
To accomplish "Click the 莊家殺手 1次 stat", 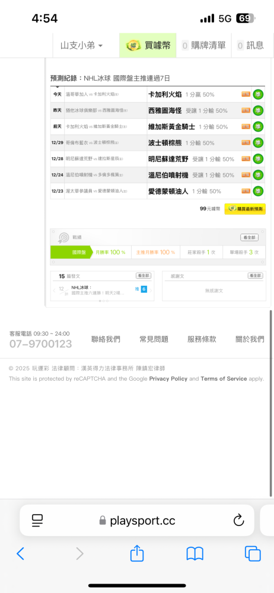I will [x=201, y=252].
